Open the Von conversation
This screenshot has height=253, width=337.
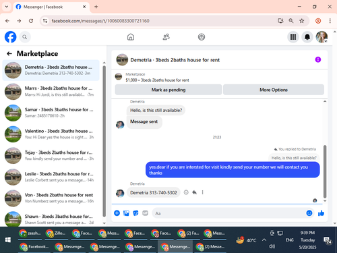pos(51,198)
